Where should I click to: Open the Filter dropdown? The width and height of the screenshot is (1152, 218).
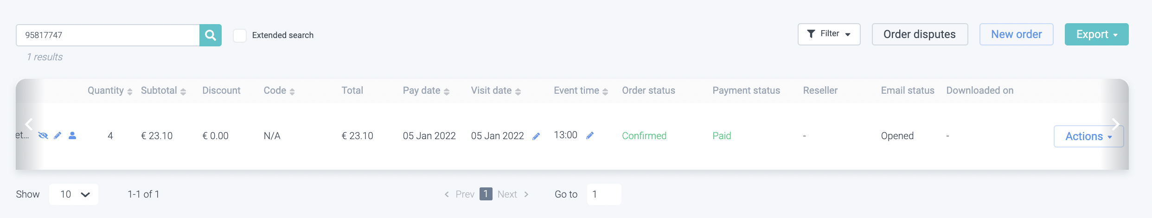coord(829,34)
